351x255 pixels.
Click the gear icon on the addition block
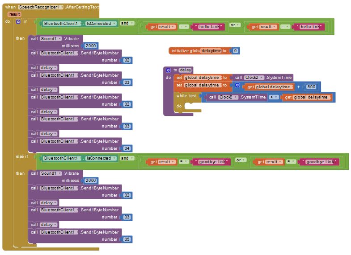(237, 85)
